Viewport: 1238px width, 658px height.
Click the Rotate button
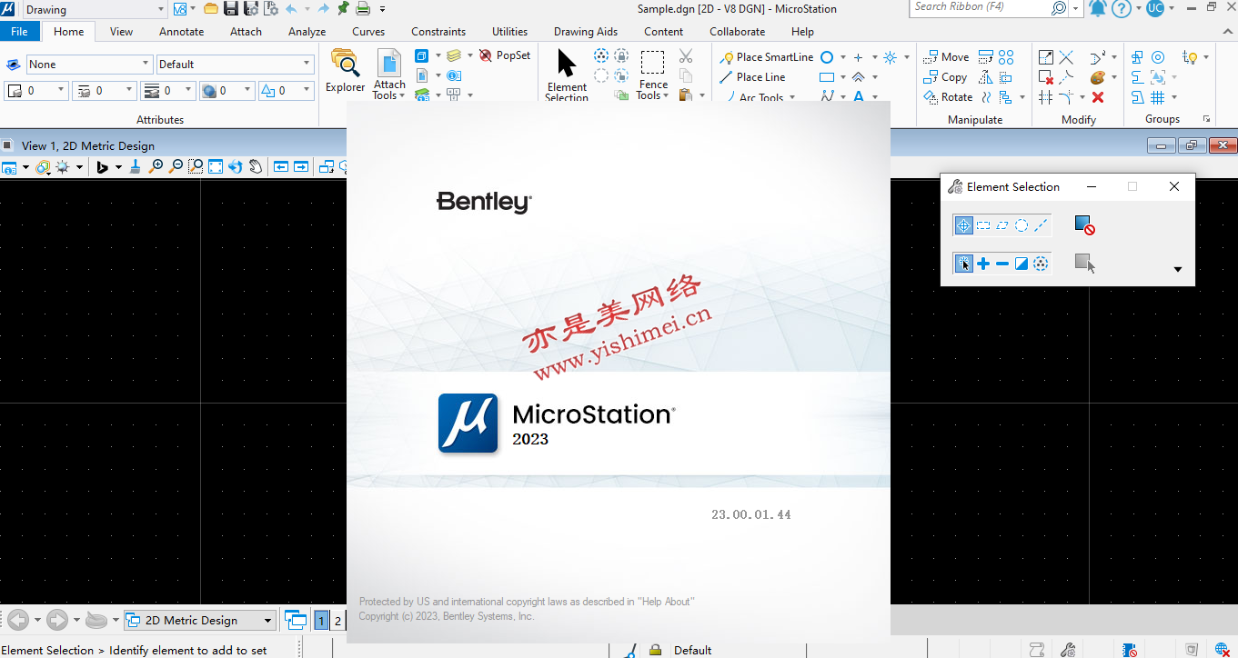[x=948, y=97]
